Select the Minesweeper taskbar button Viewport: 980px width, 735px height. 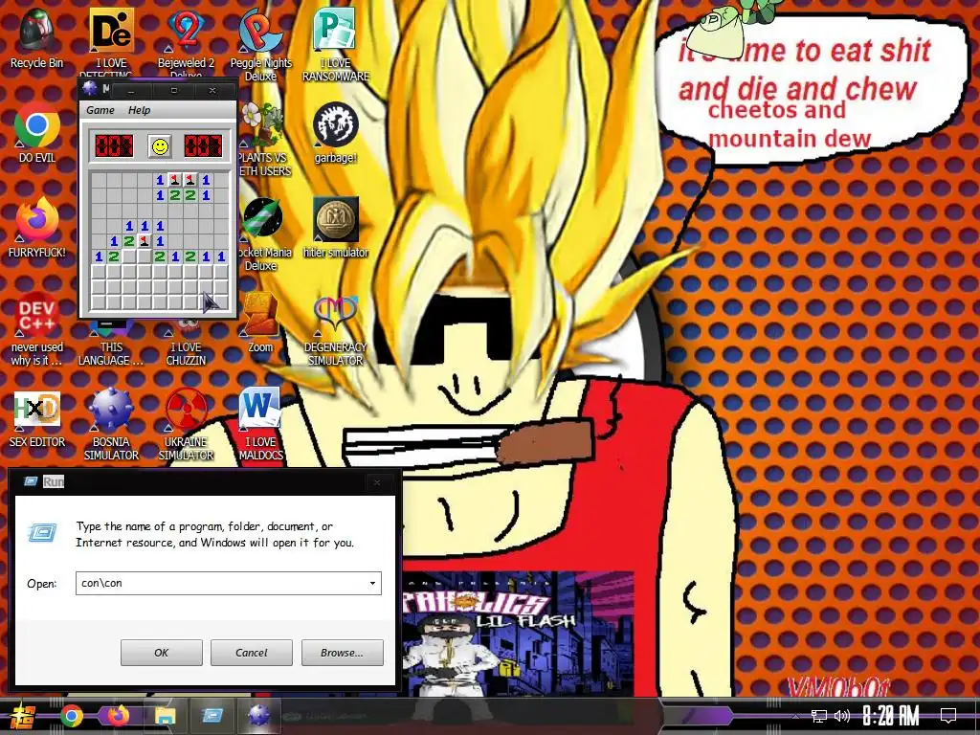[258, 716]
